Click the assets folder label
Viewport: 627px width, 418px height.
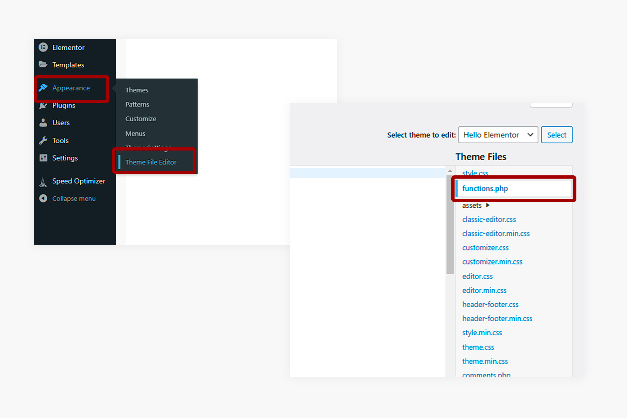[x=472, y=205]
